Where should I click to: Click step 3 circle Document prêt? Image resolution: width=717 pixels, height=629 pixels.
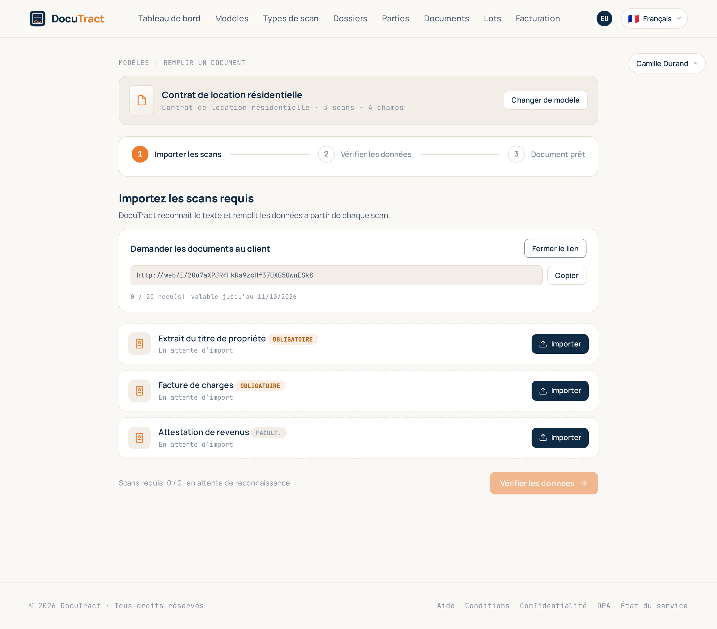click(x=516, y=154)
